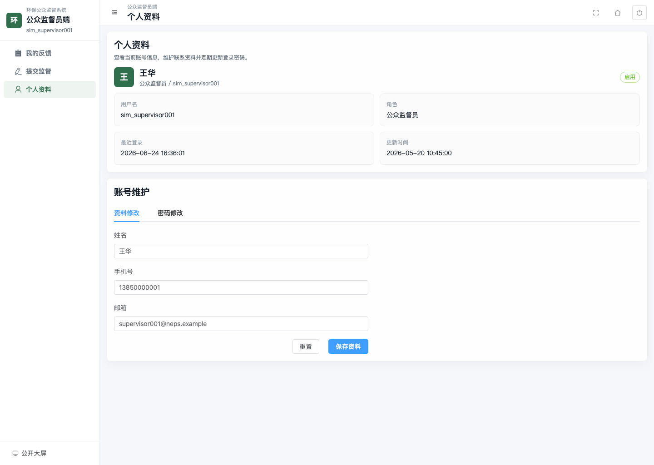
Task: Focus the 姓名 input containing 王华
Action: (x=241, y=251)
